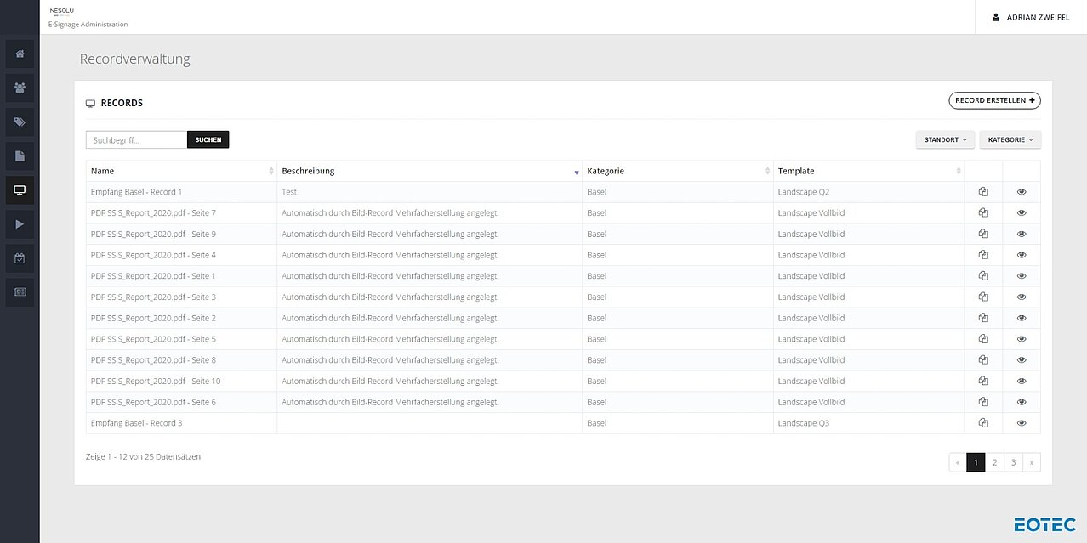Copy the 'Seite 10' PDF record

point(983,382)
